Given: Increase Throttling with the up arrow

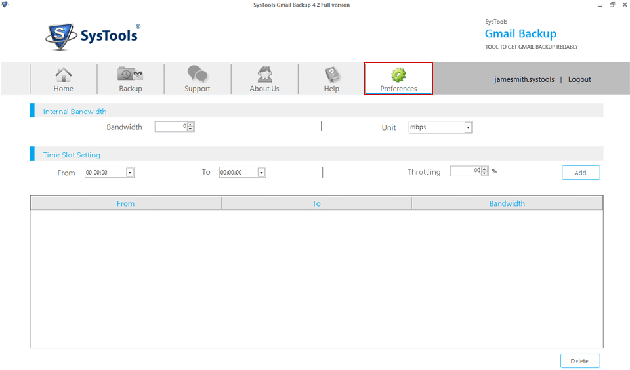Looking at the screenshot, I should pyautogui.click(x=484, y=169).
